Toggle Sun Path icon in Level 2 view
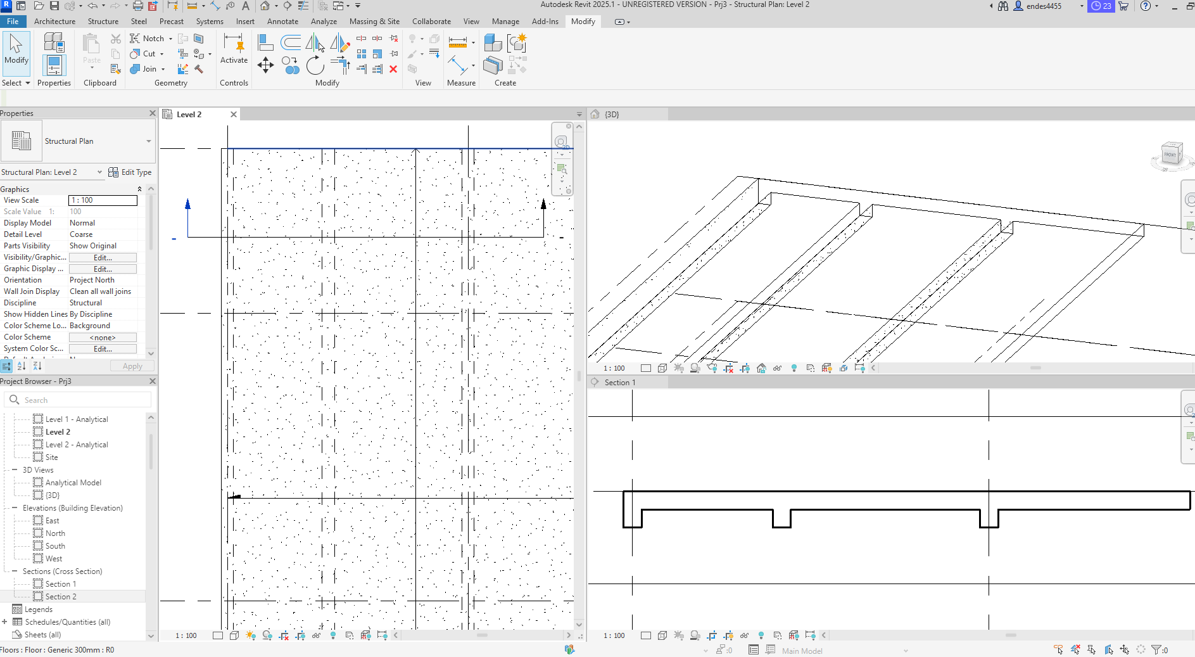The image size is (1195, 657). coord(250,635)
